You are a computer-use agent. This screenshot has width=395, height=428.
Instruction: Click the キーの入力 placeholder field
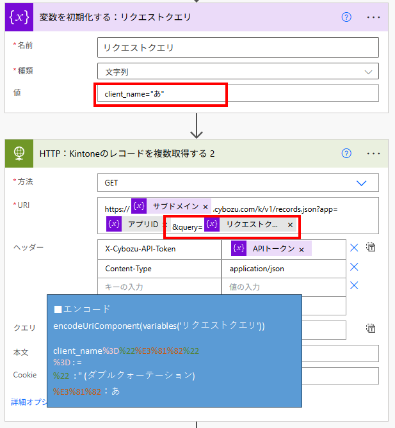[159, 287]
